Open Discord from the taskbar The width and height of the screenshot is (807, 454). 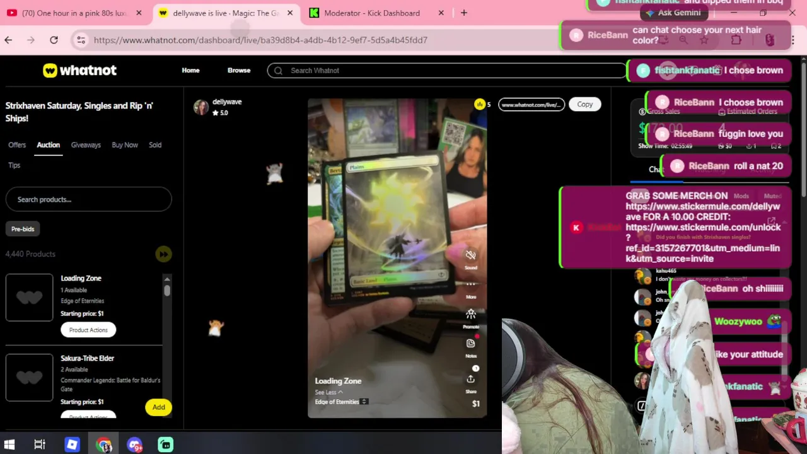point(134,445)
